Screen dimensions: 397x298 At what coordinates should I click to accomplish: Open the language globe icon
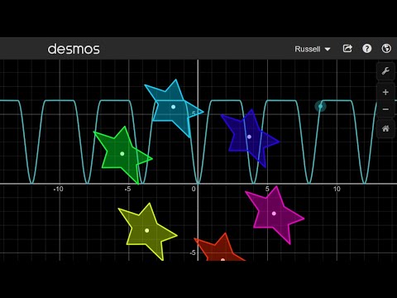386,49
